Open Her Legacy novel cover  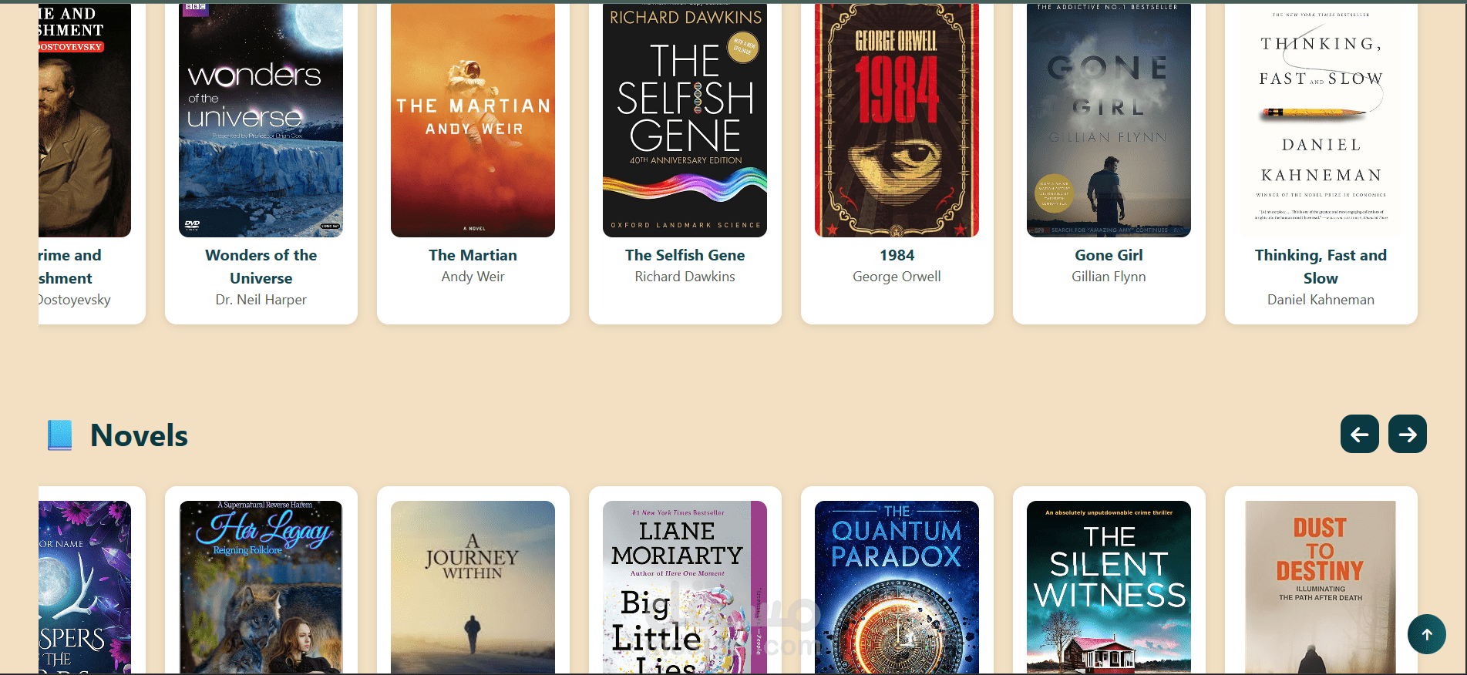pos(261,587)
